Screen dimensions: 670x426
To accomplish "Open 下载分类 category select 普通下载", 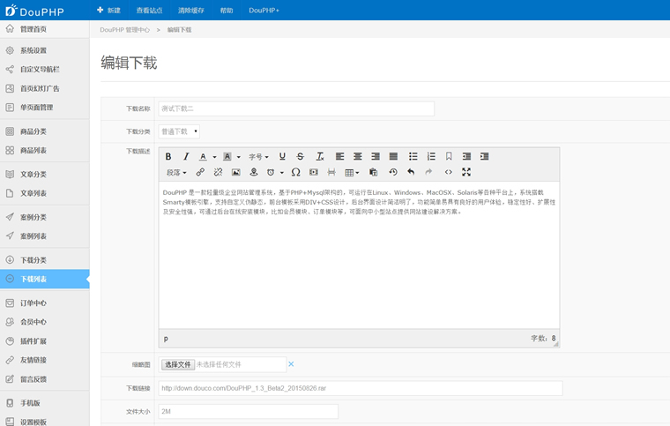I will tap(179, 131).
